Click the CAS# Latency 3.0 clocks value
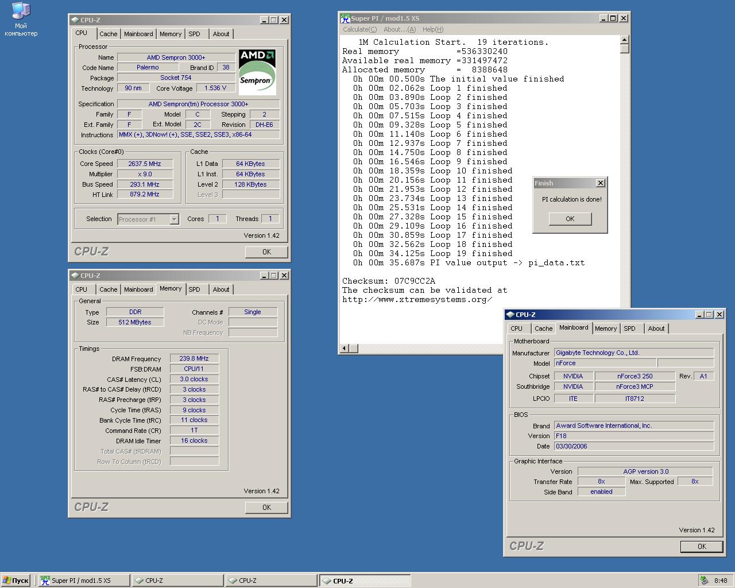The image size is (735, 588). (194, 379)
